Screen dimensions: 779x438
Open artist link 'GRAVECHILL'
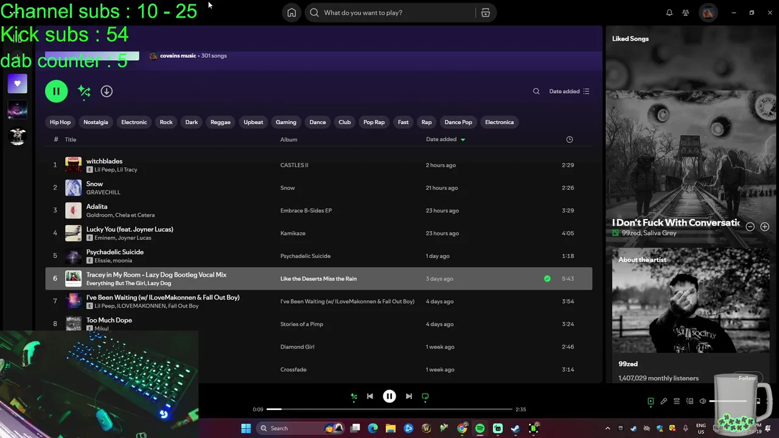pos(103,192)
